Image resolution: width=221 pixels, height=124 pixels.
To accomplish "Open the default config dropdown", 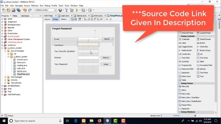I will coord(46,10).
